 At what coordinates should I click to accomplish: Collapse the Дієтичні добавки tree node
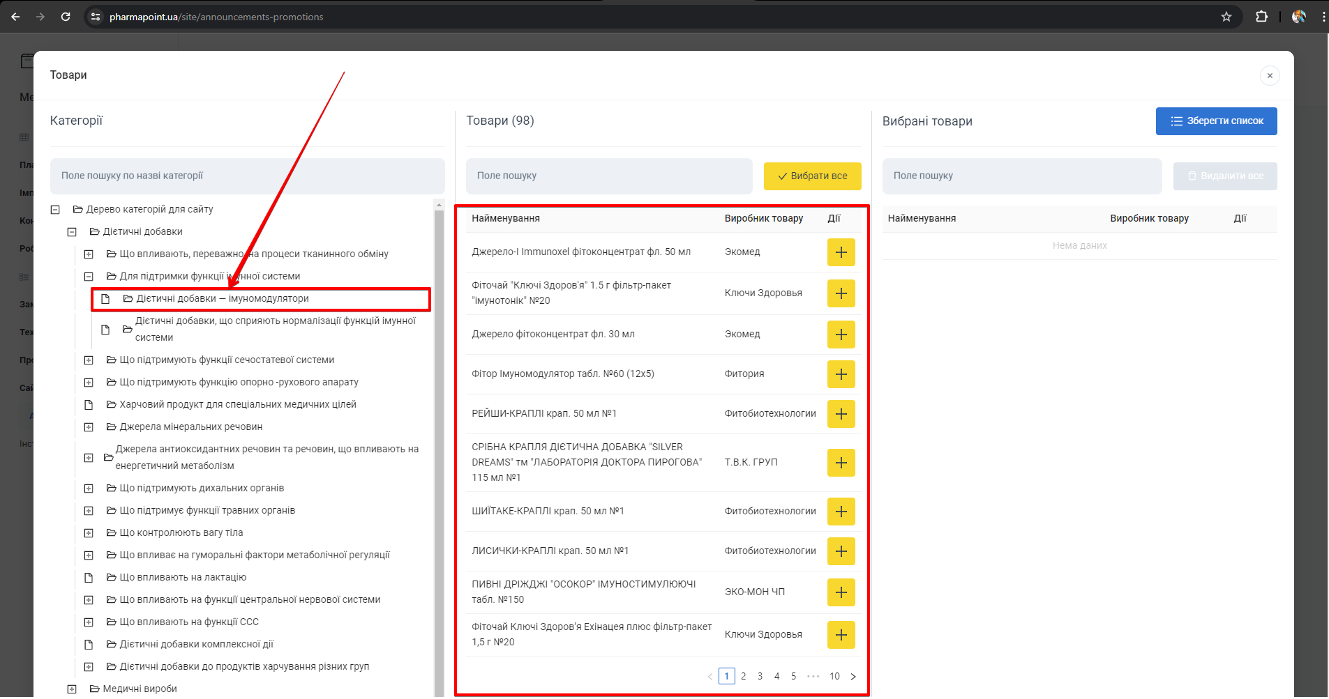pos(72,232)
